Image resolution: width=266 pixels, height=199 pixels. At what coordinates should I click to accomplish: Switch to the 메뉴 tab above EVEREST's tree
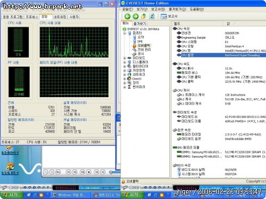(x=126, y=23)
